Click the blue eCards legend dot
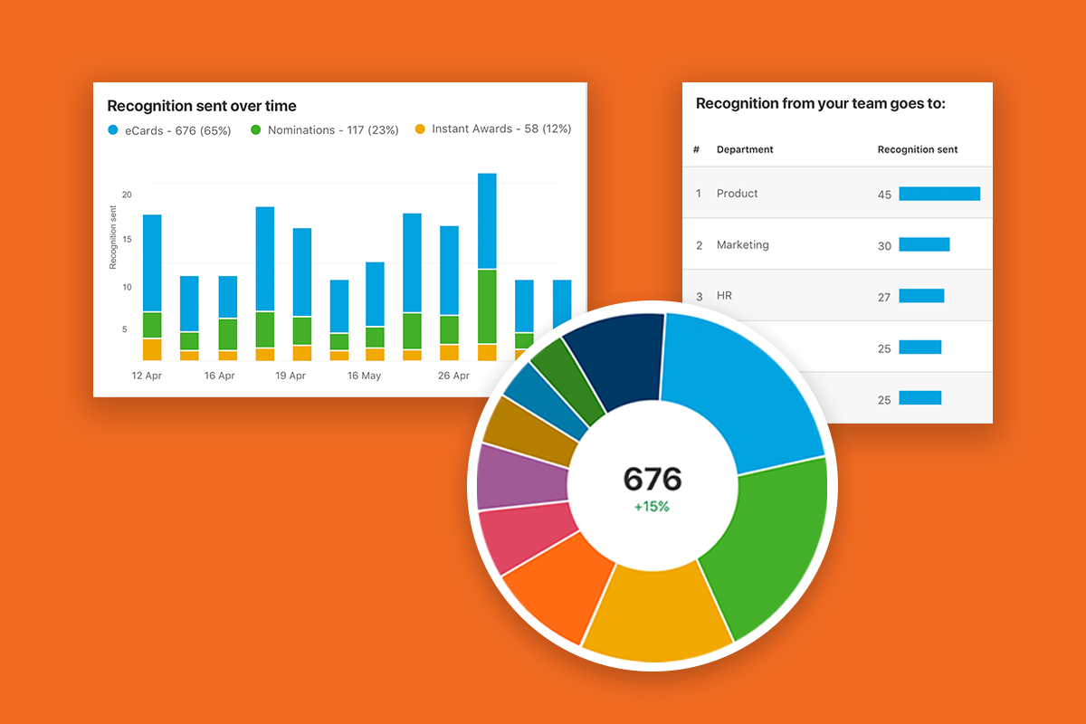 (x=112, y=129)
